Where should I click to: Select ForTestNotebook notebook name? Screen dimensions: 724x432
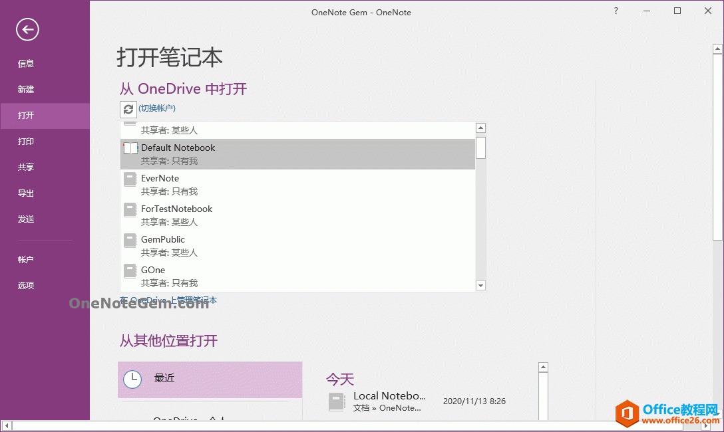(177, 209)
